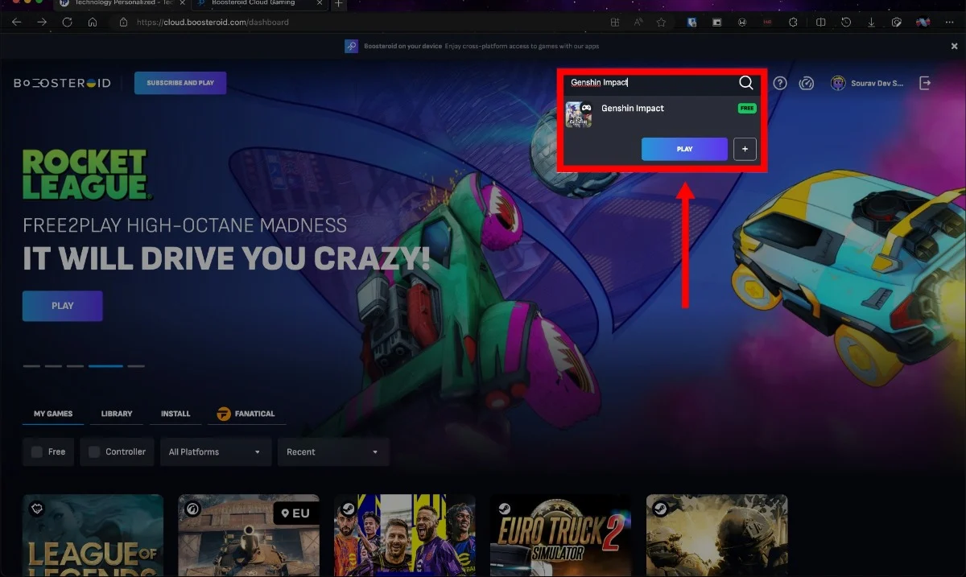
Task: Click the Rocket League Play button
Action: click(x=63, y=306)
